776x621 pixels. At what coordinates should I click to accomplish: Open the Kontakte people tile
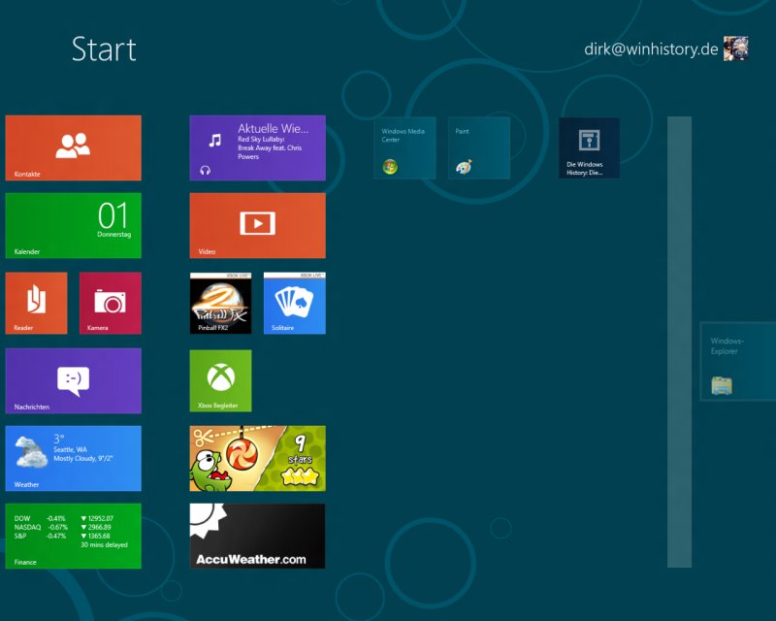(74, 147)
